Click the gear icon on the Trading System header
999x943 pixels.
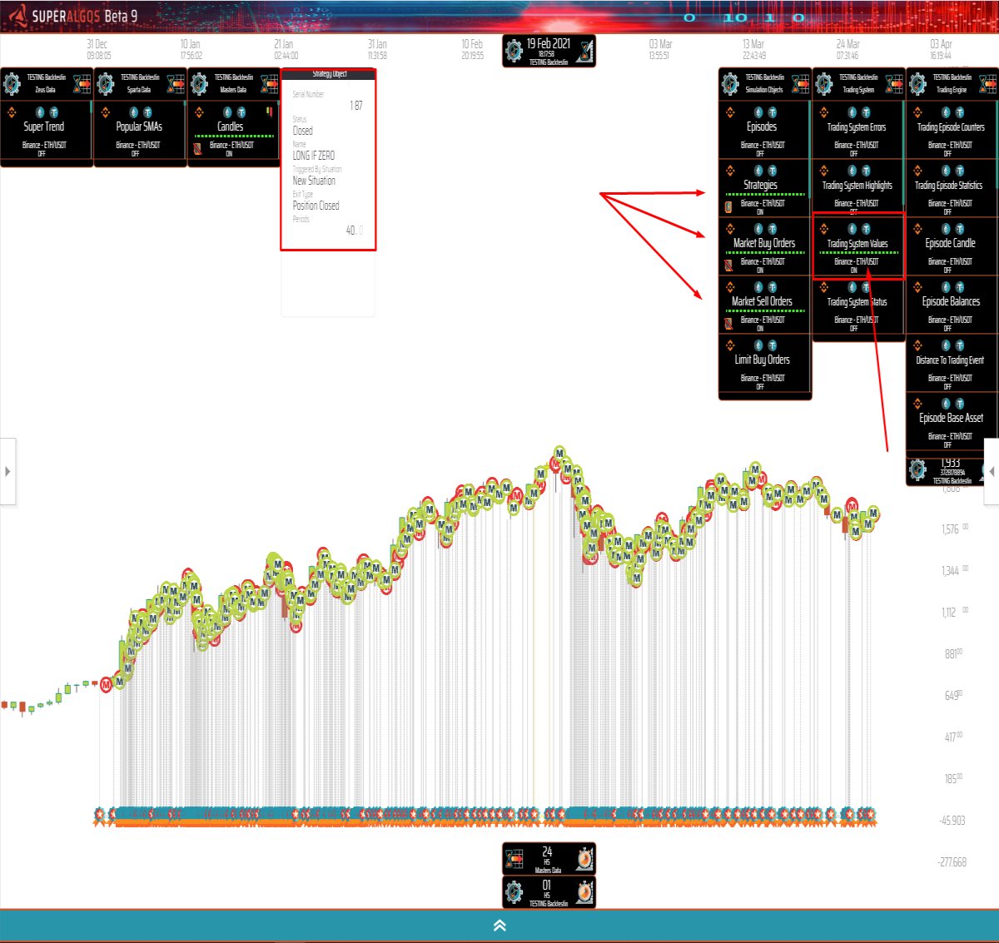point(824,83)
